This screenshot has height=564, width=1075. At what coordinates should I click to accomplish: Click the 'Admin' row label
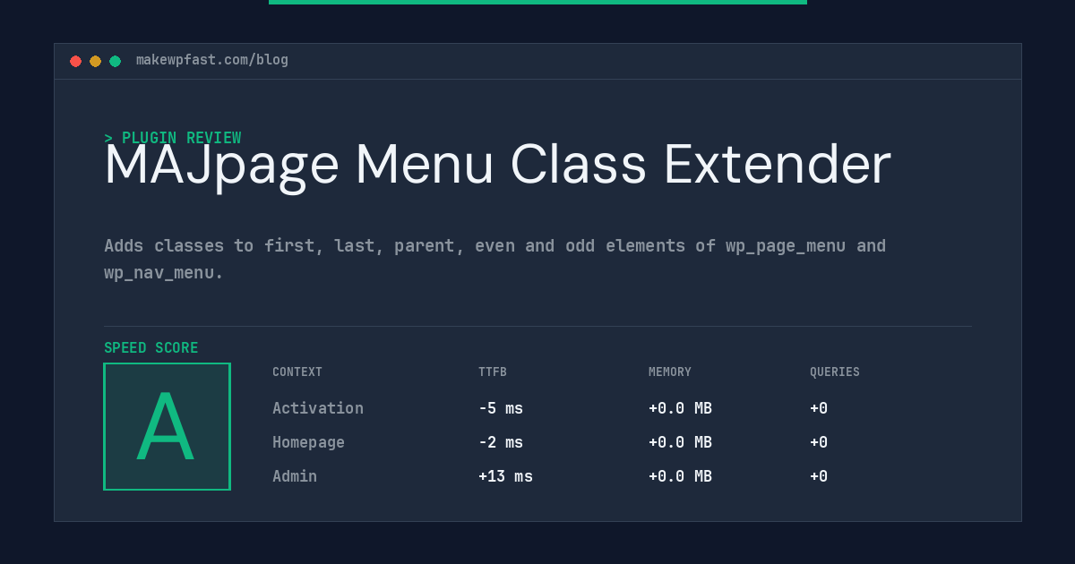tap(295, 476)
